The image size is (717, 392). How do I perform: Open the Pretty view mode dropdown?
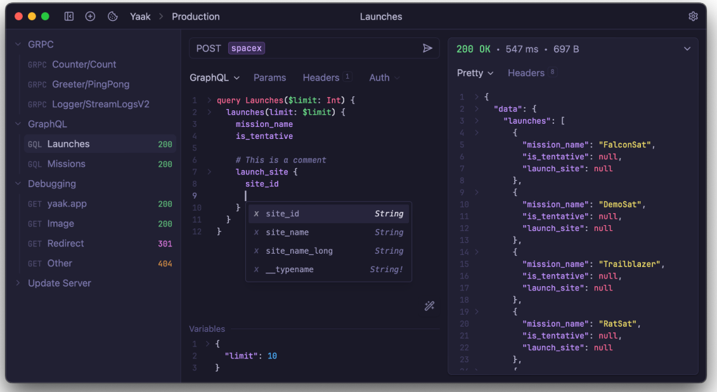tap(475, 73)
